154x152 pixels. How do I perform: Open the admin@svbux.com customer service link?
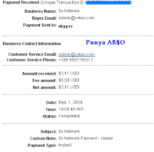[x=77, y=54]
